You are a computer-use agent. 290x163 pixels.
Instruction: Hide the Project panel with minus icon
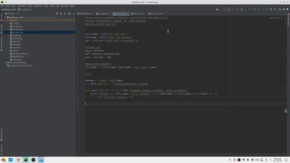click(x=73, y=14)
